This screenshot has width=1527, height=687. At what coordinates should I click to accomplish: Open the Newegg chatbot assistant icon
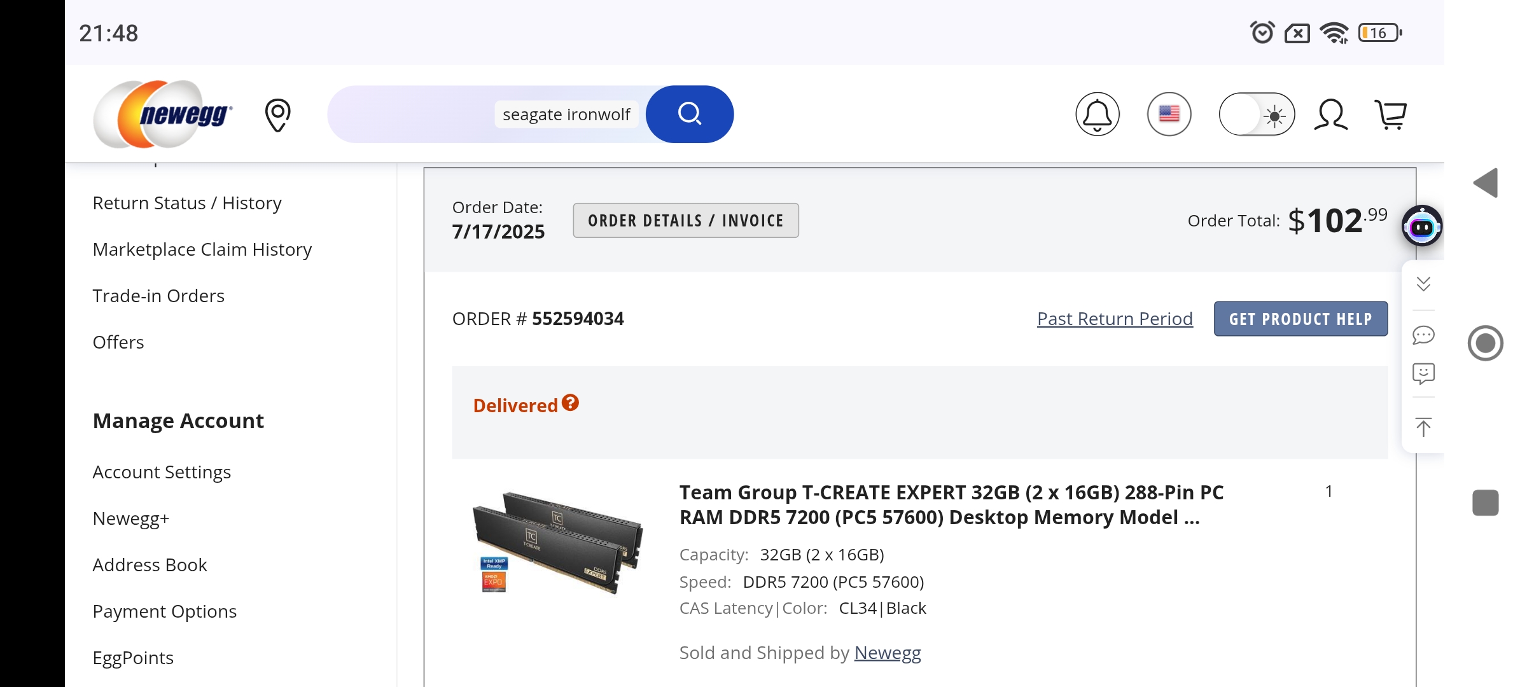1422,226
